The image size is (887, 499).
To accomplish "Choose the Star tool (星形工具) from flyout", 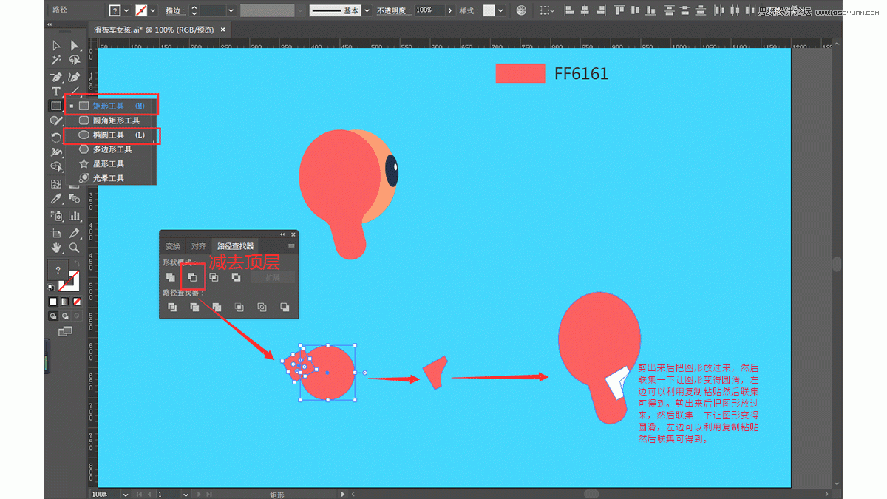I will click(108, 164).
